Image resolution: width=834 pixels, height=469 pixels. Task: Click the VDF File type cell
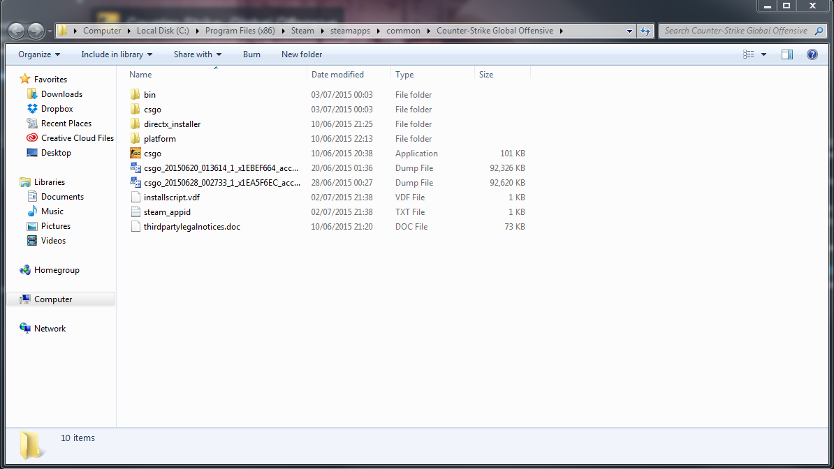410,198
